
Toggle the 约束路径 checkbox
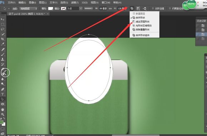[170, 9]
